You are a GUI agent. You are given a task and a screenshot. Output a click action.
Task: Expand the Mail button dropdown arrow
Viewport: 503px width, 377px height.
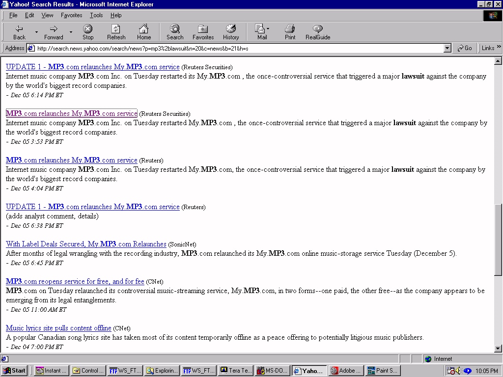pyautogui.click(x=268, y=29)
